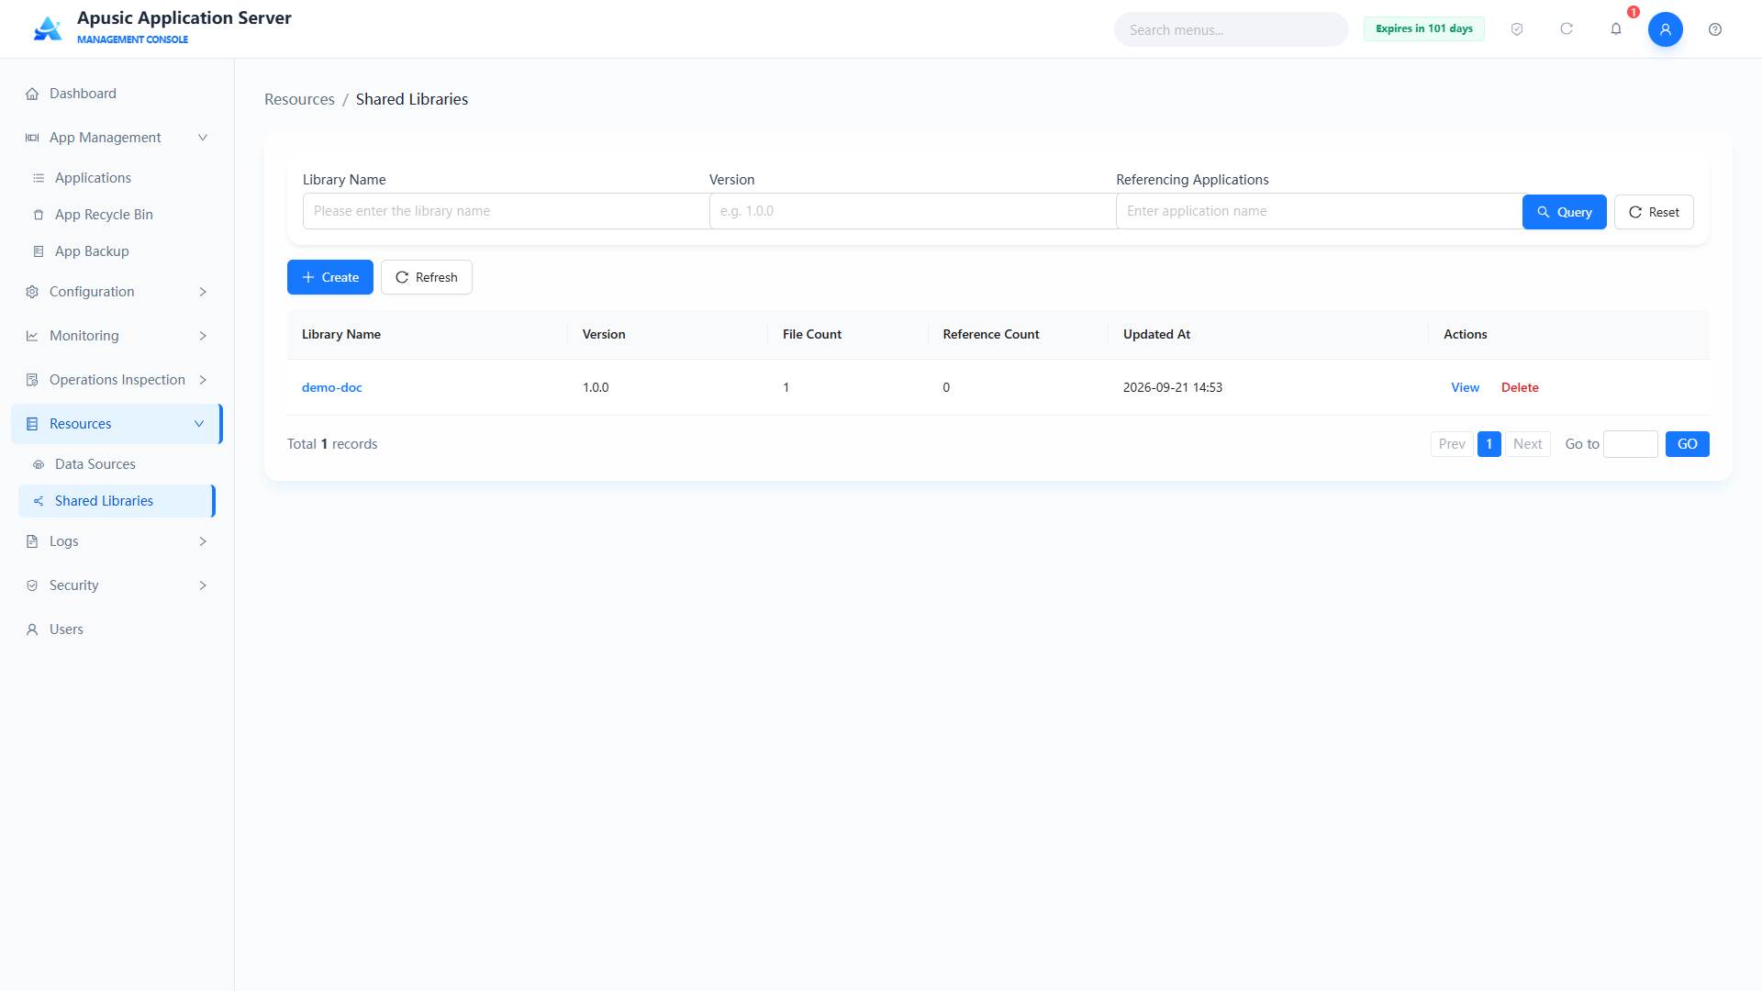The height and width of the screenshot is (991, 1762).
Task: Click the Reset button
Action: coord(1654,212)
